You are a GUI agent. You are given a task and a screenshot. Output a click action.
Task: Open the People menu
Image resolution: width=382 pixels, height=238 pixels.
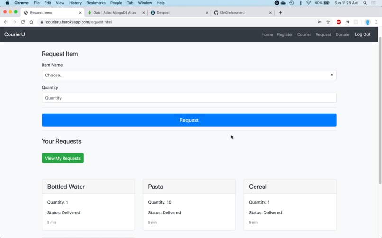coord(116,3)
